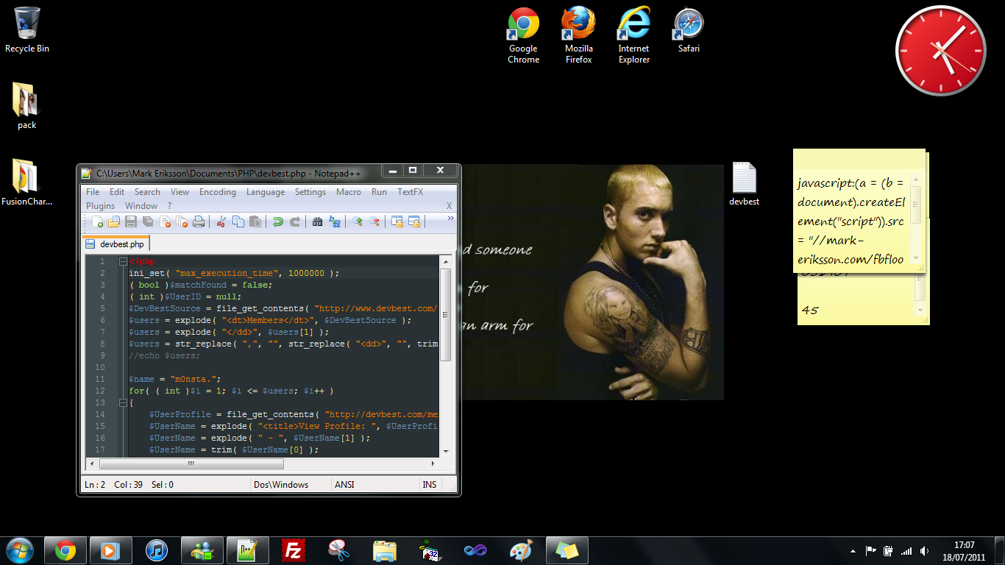Screen dimensions: 1005x565
Task: Click the Open file toolbar icon
Action: pos(114,221)
